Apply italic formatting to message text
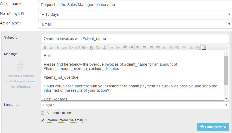232x133 pixels. click(x=51, y=47)
